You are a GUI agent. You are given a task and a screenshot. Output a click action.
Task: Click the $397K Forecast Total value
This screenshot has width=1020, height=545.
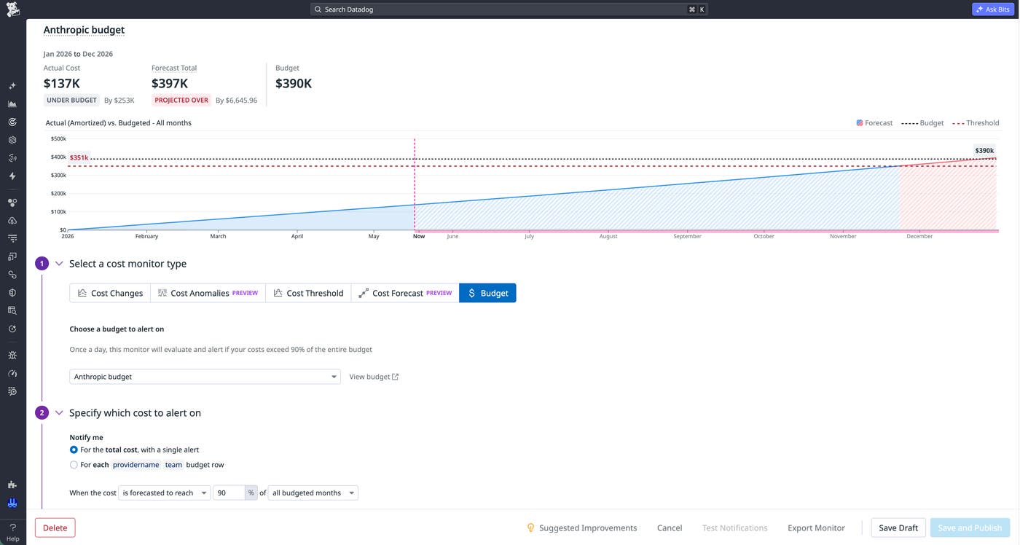[x=170, y=83]
